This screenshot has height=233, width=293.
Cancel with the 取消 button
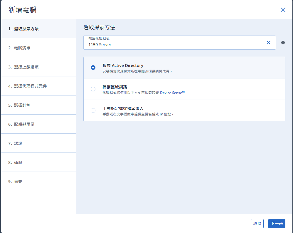pos(257,224)
